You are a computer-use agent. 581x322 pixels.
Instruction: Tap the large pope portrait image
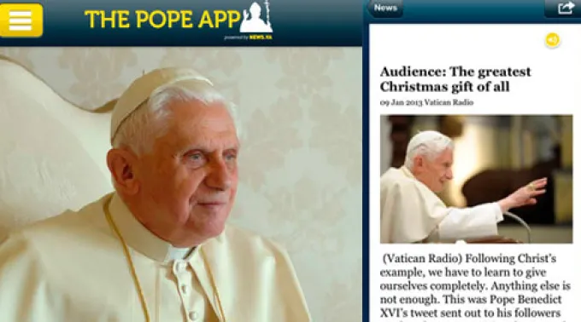click(x=181, y=184)
